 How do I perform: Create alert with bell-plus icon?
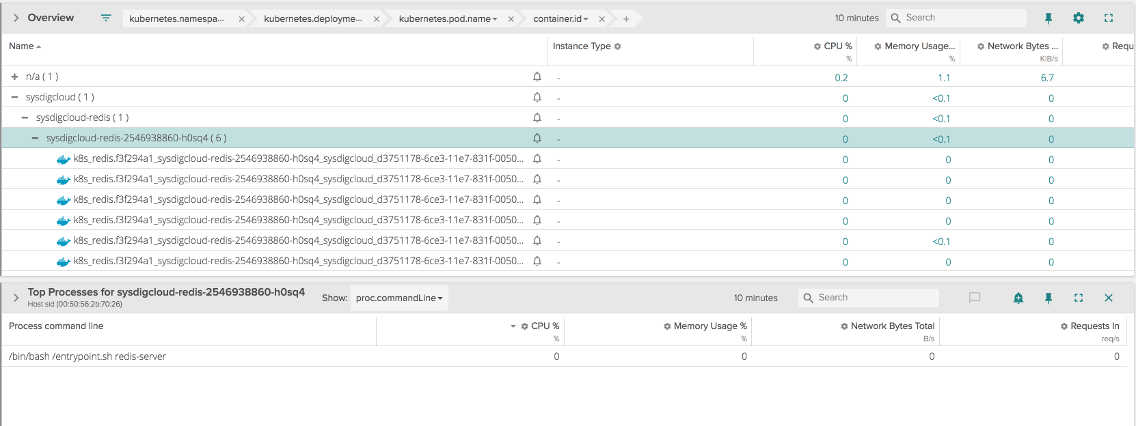[1018, 298]
